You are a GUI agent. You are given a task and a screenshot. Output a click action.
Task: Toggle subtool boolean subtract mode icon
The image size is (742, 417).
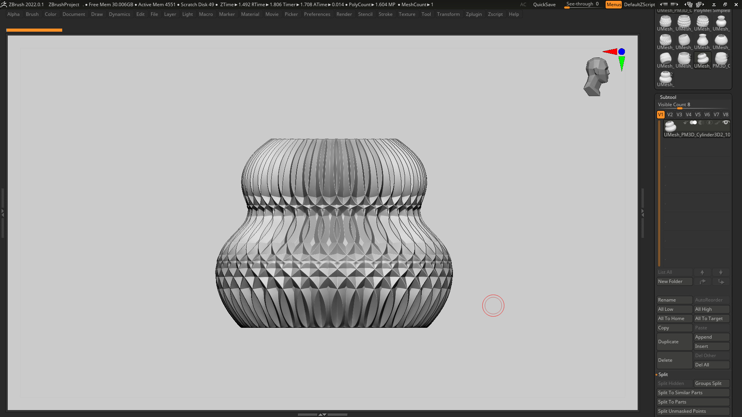click(701, 123)
